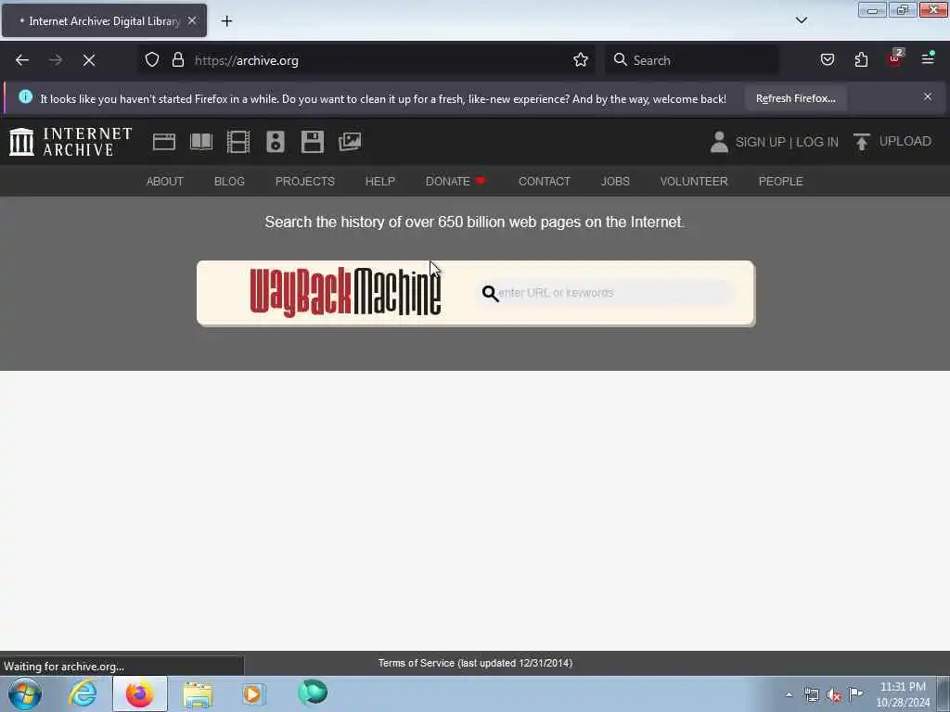Image resolution: width=950 pixels, height=712 pixels.
Task: Open the network tray icon
Action: tap(811, 694)
